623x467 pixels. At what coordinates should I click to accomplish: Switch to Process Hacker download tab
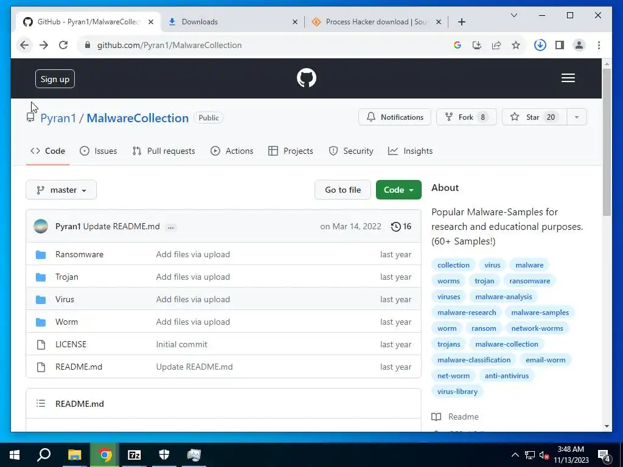377,22
